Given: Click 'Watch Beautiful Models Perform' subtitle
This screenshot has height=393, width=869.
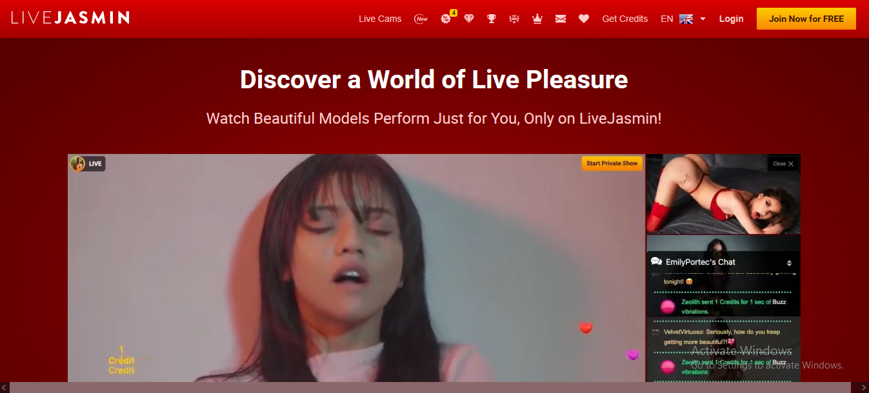Looking at the screenshot, I should pyautogui.click(x=434, y=119).
